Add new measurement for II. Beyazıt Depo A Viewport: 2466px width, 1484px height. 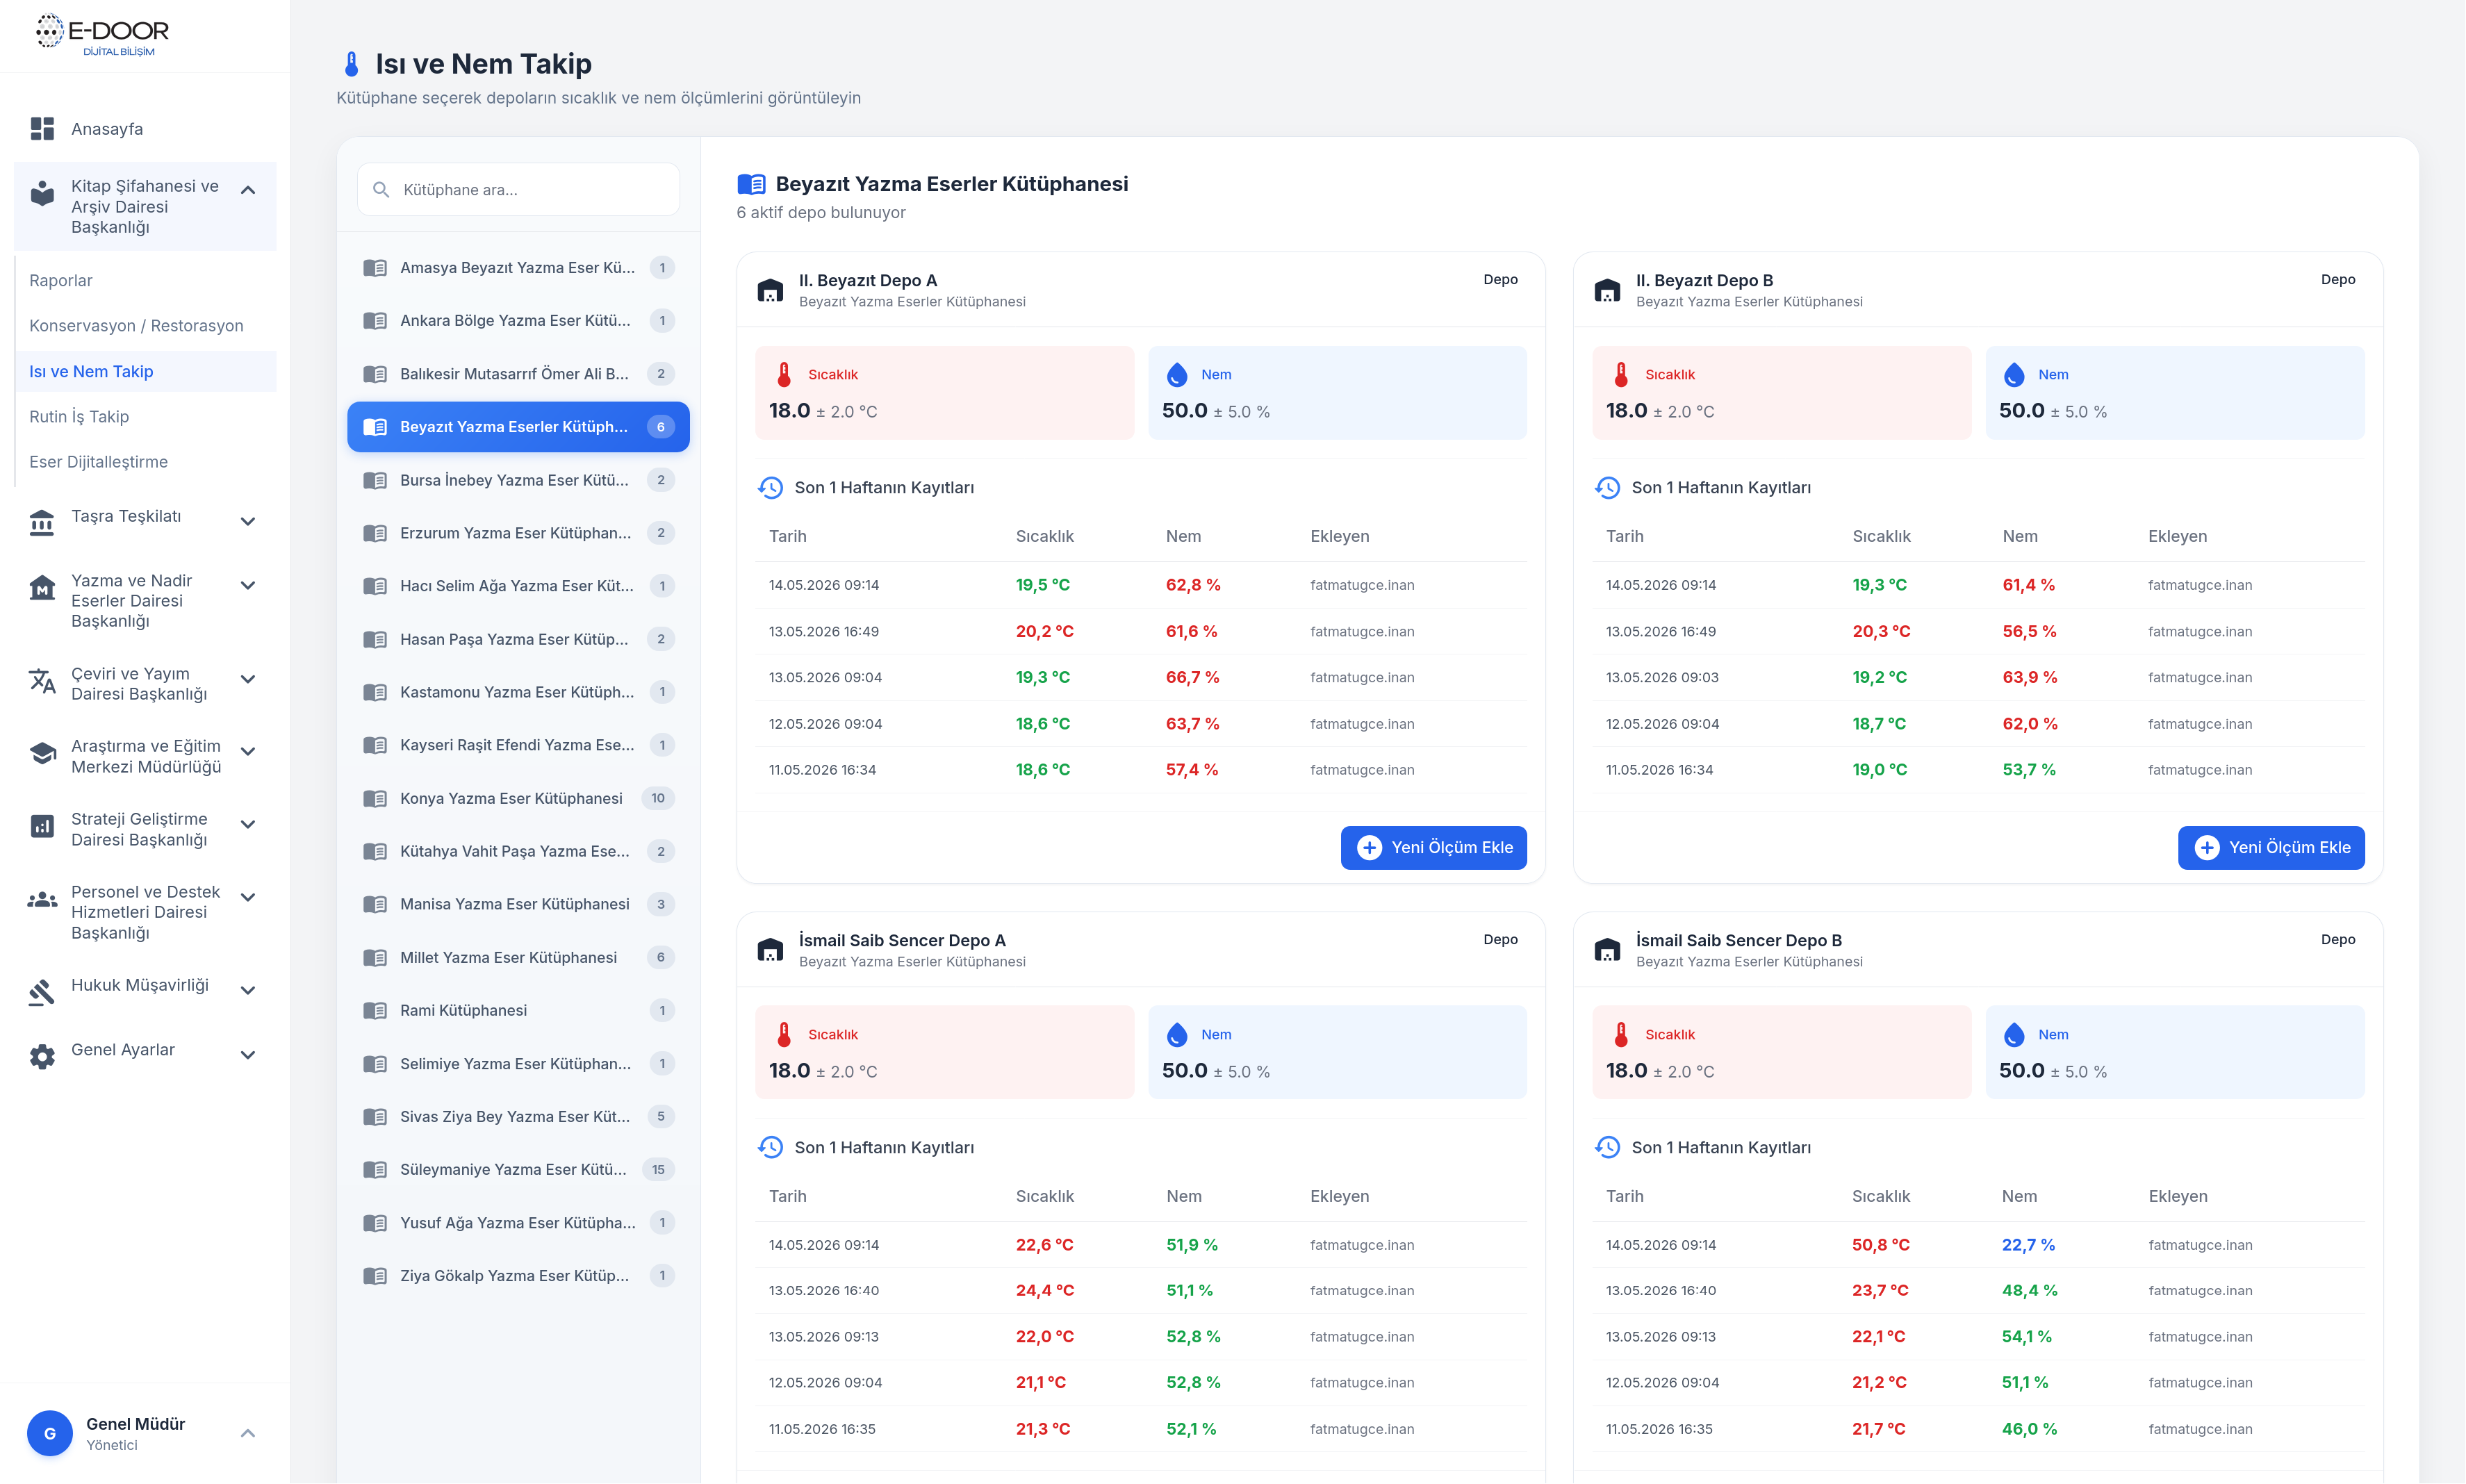coord(1433,848)
